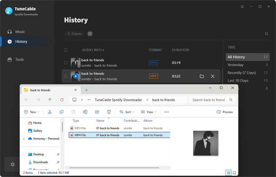Select All History filter

(247, 57)
